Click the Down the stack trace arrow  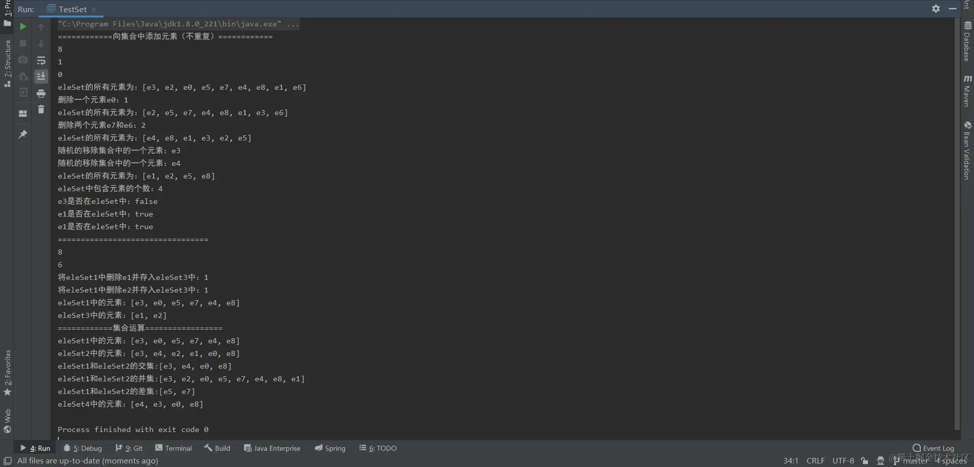click(x=41, y=43)
